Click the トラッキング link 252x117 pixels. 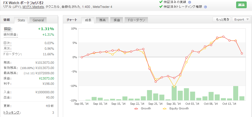coord(11,113)
